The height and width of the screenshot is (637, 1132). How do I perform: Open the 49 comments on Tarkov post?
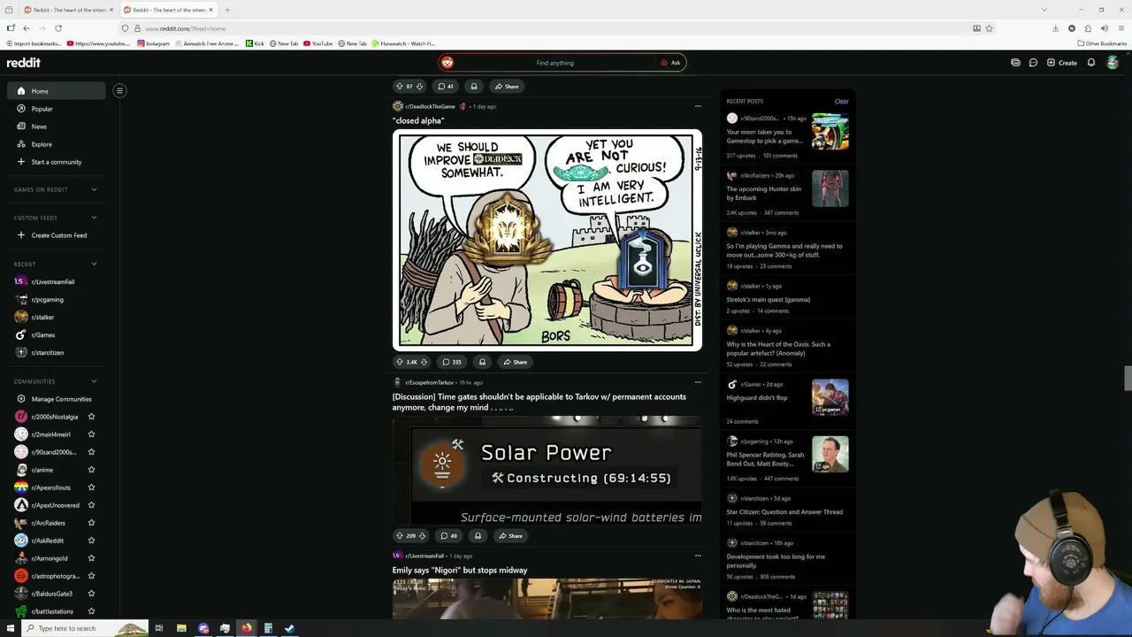click(450, 536)
